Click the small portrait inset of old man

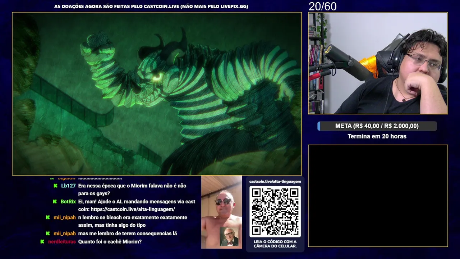(229, 237)
